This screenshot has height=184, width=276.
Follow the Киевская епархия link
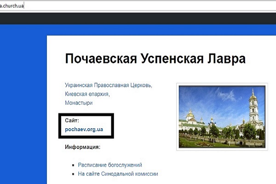(87, 94)
